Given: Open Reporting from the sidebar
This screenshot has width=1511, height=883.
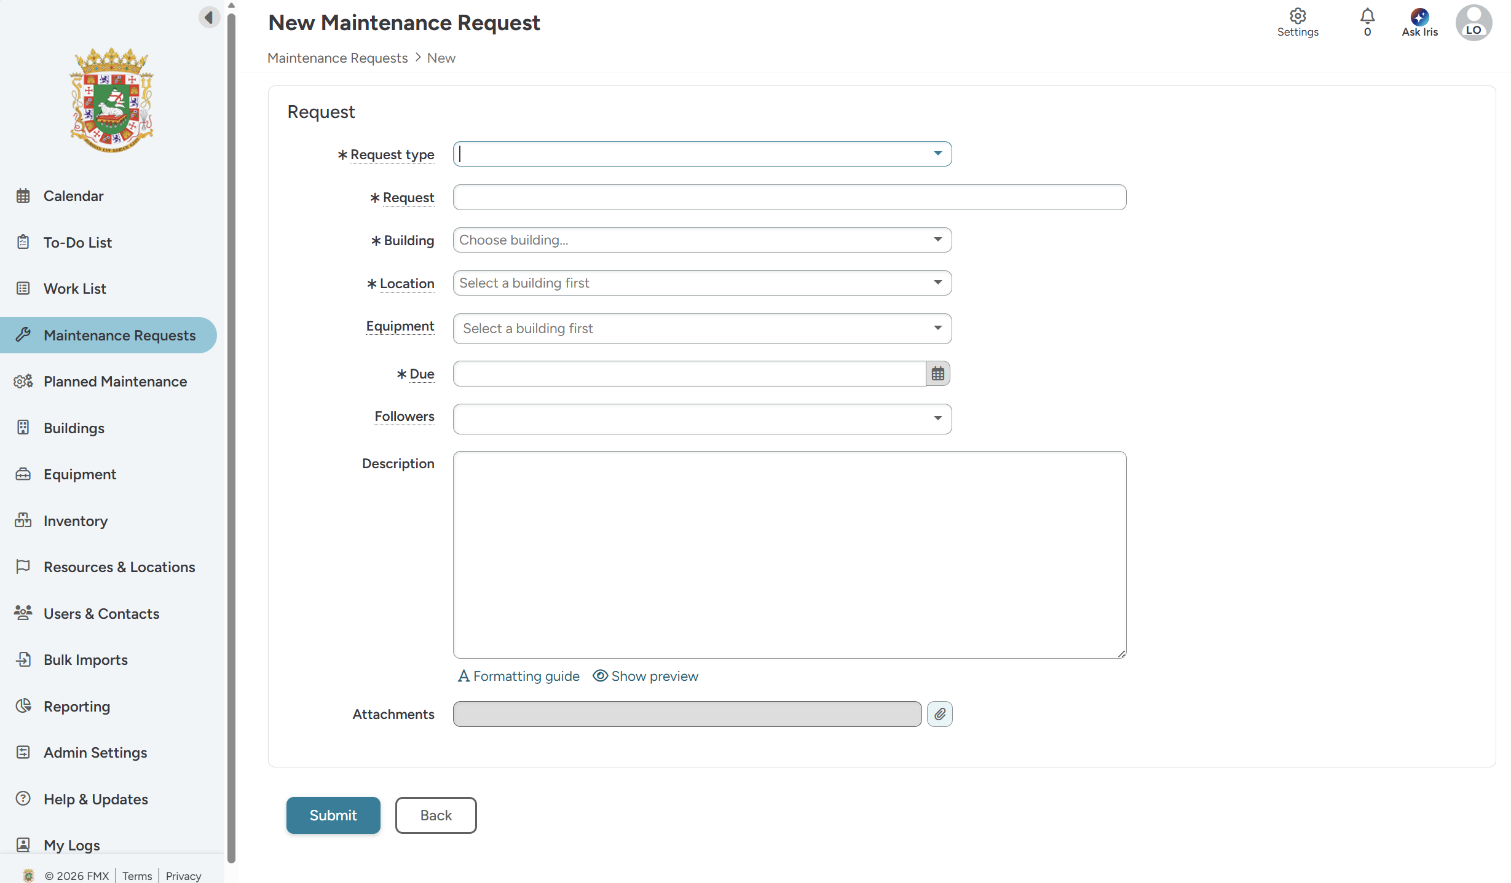Looking at the screenshot, I should (76, 707).
